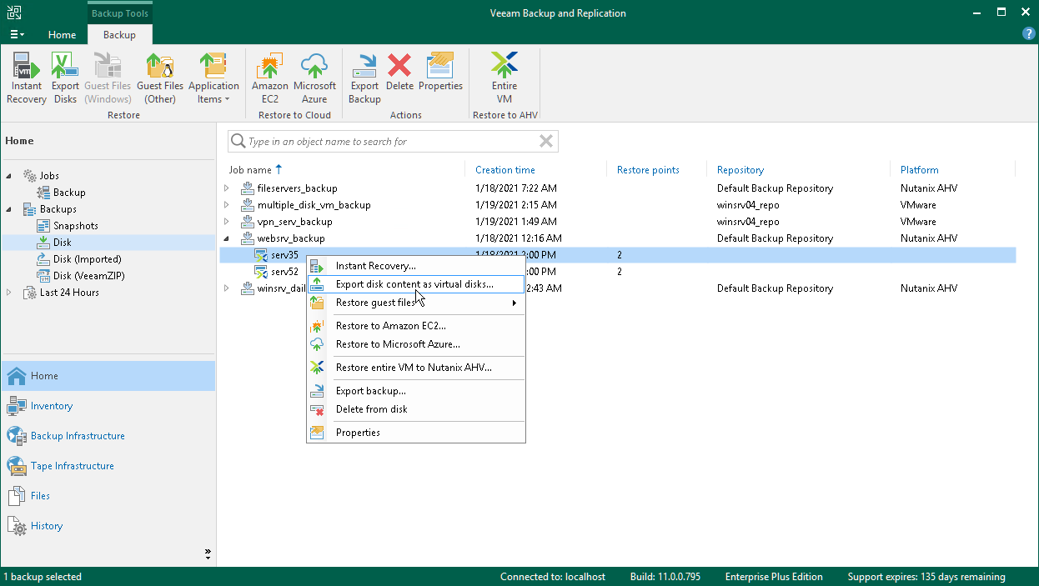This screenshot has width=1039, height=586.
Task: Open Backup Infrastructure navigation view
Action: [x=108, y=436]
